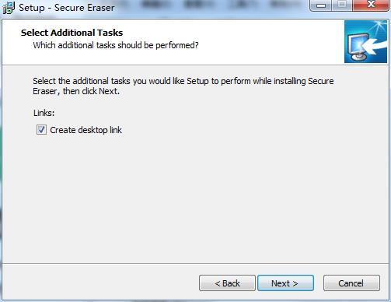
Task: Click the blue computer wizard image
Action: pos(365,42)
